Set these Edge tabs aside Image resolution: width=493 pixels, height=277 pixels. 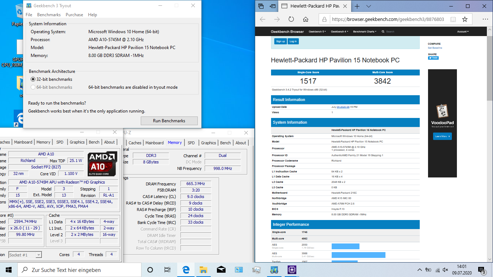point(272,6)
